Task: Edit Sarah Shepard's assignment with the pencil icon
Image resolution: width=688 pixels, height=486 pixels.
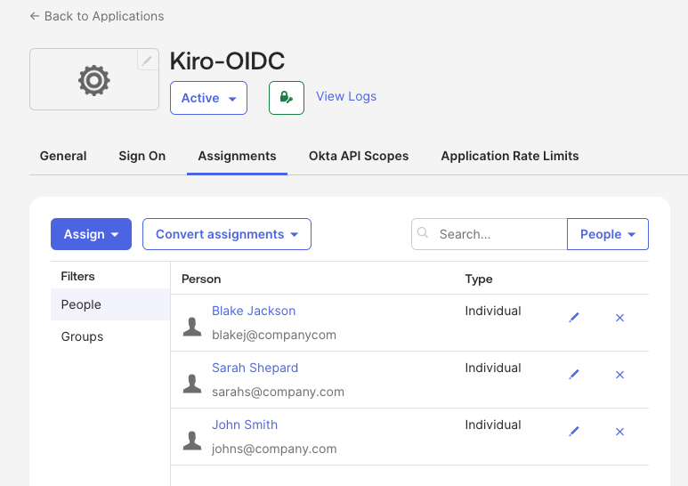Action: pos(574,375)
